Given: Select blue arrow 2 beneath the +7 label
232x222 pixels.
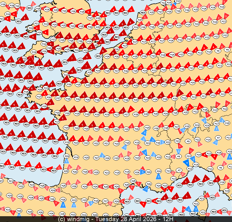Looking at the screenshot, I should coord(215,142).
